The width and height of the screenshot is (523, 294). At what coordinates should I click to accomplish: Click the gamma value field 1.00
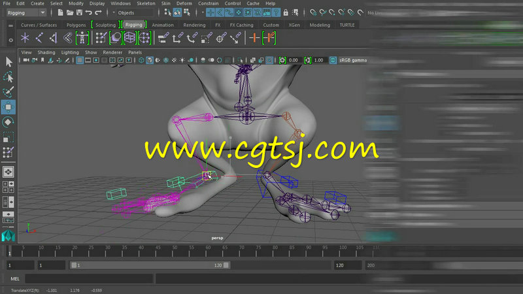click(x=320, y=60)
